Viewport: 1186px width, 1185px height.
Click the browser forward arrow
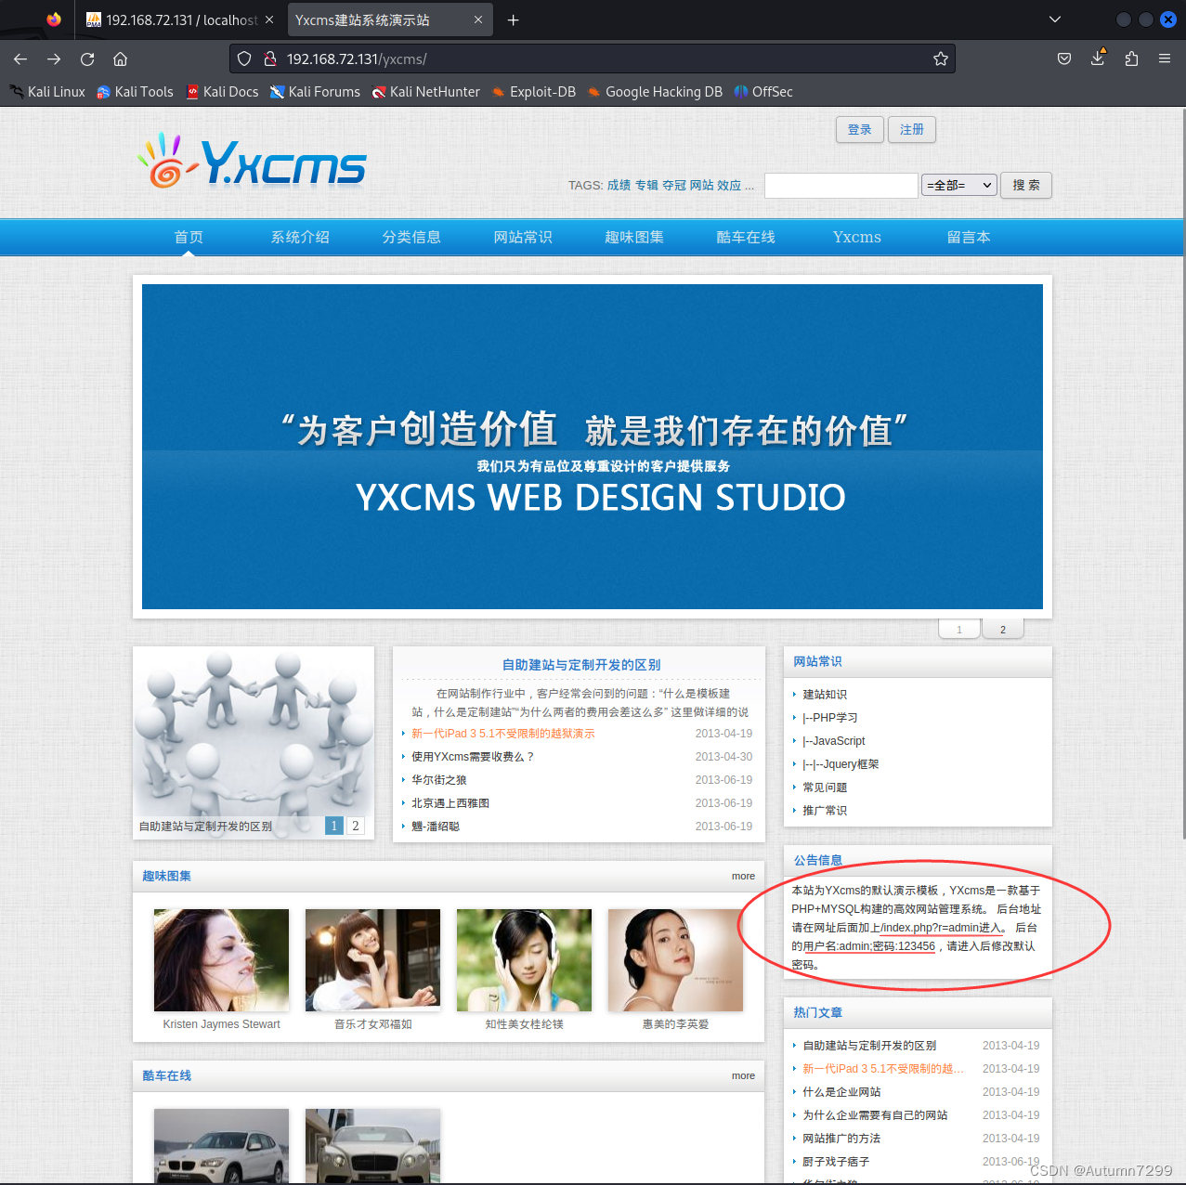(x=54, y=59)
